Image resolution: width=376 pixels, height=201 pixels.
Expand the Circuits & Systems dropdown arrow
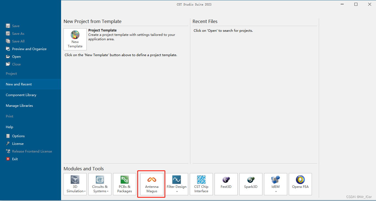click(x=108, y=191)
